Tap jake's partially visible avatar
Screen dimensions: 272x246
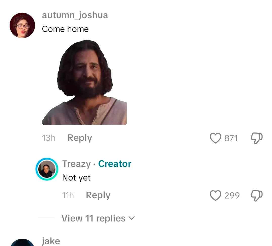pyautogui.click(x=22, y=243)
